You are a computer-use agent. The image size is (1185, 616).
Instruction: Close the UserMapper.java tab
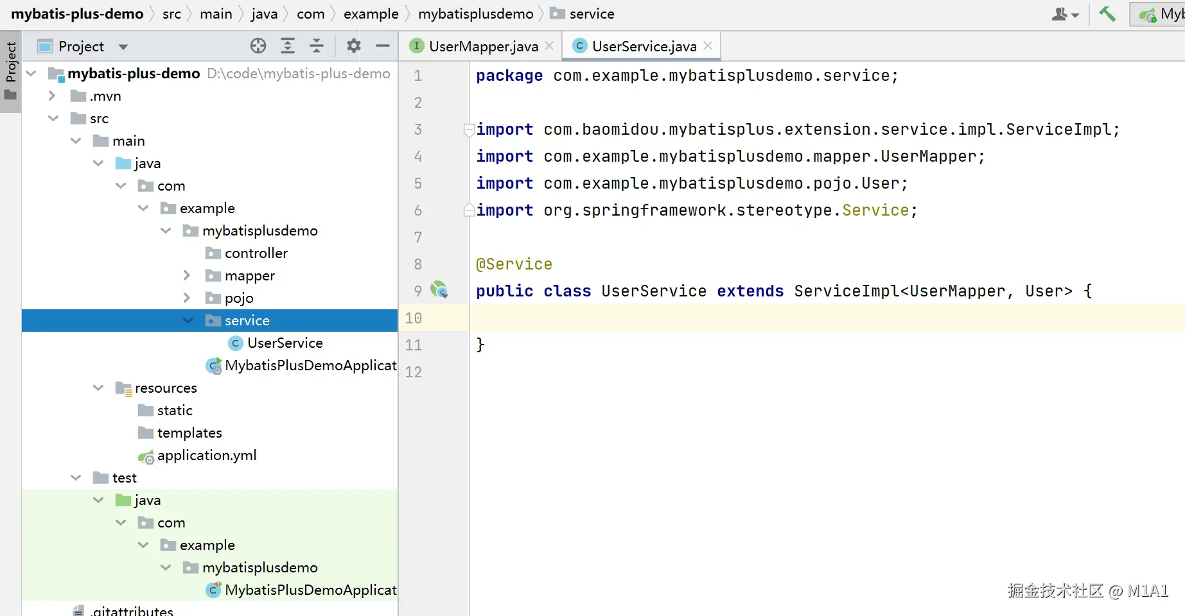549,46
